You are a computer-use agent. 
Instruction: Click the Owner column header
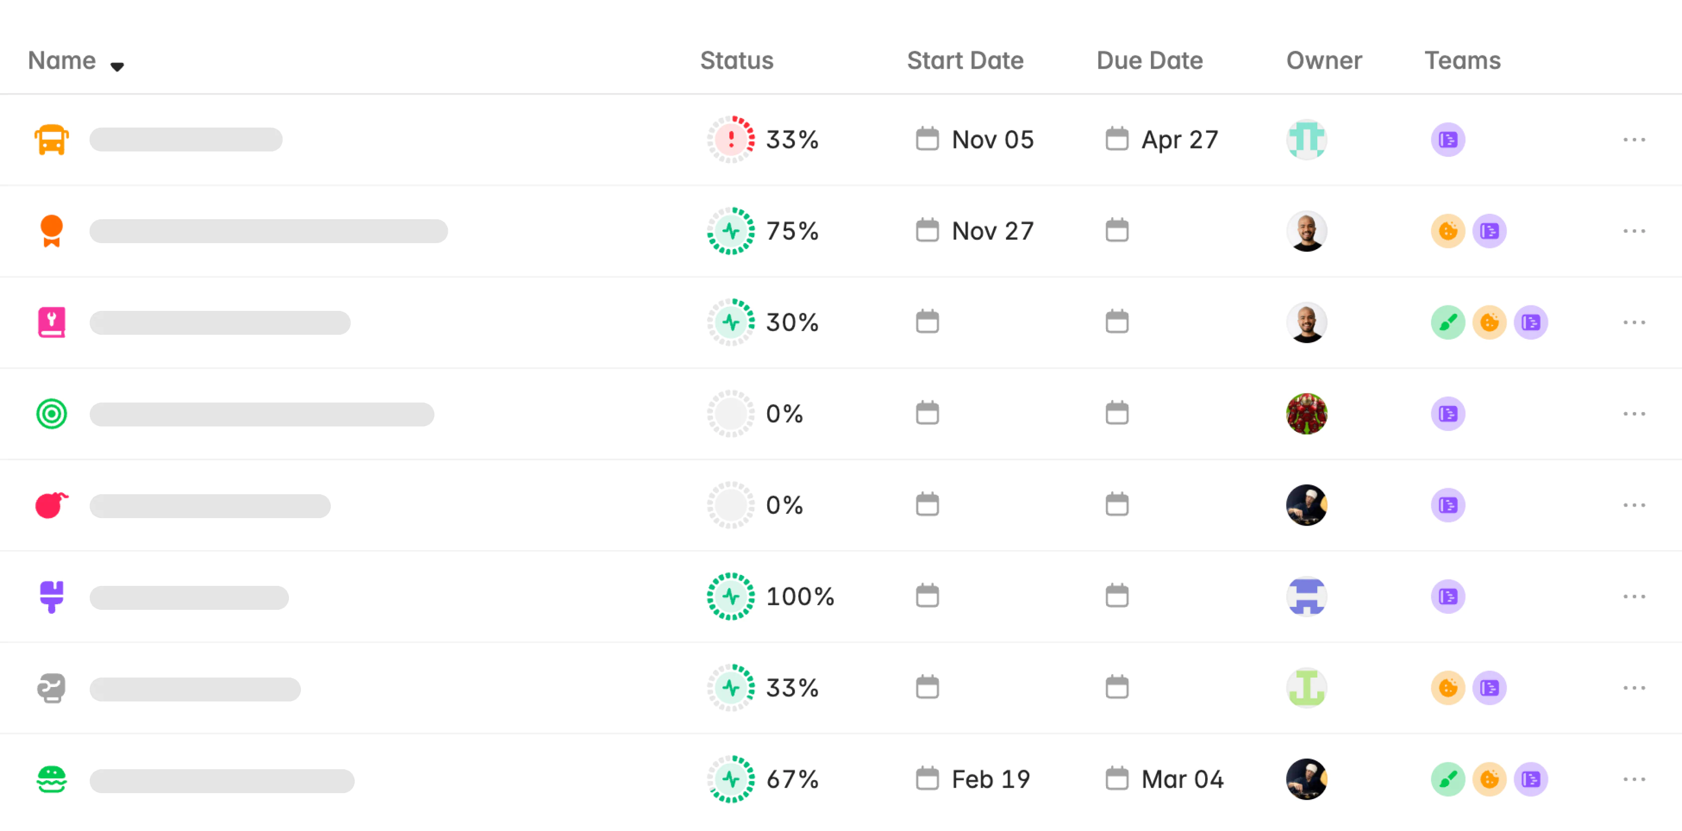pos(1324,60)
